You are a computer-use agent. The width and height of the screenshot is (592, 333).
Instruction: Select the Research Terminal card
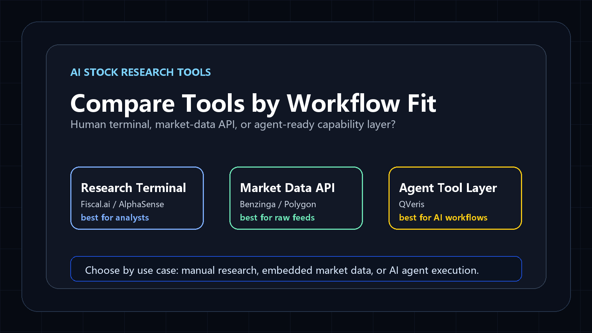coord(137,198)
